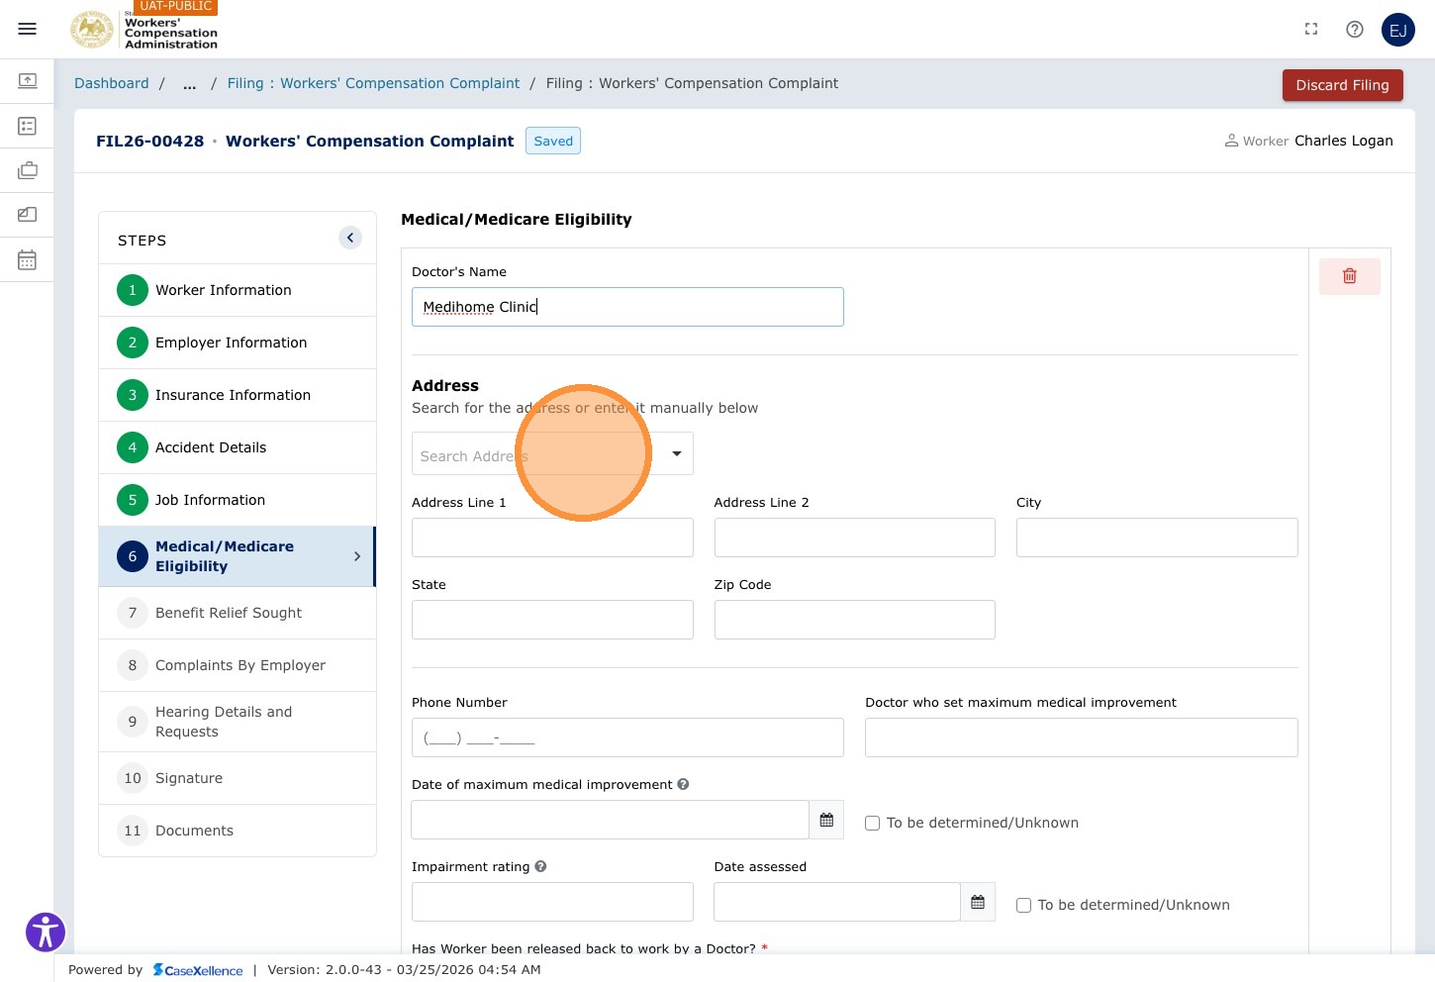Click into the Doctor's Name field
Screen dimensions: 1435x982
coord(627,307)
